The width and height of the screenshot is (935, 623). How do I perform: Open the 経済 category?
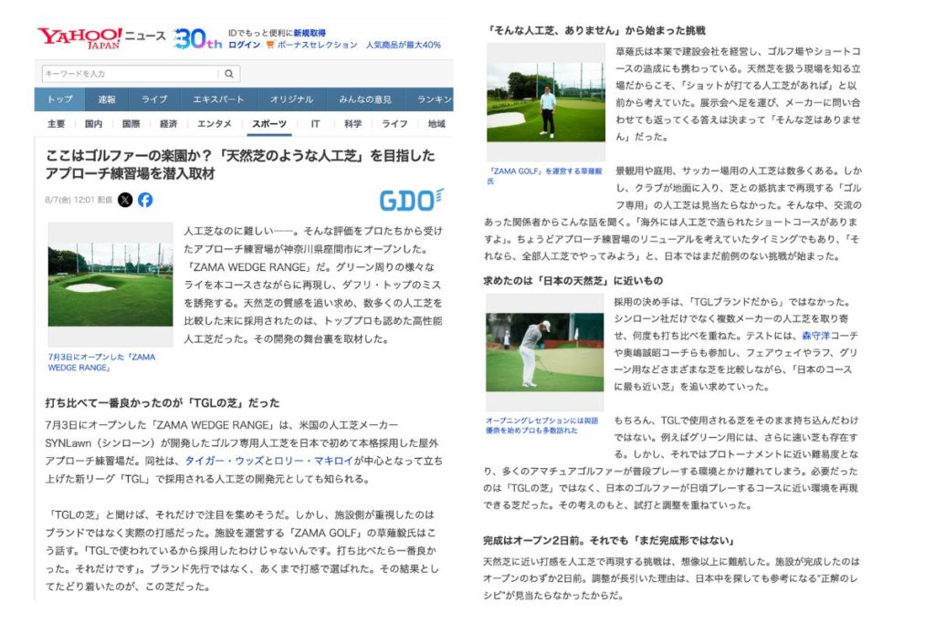[x=169, y=124]
